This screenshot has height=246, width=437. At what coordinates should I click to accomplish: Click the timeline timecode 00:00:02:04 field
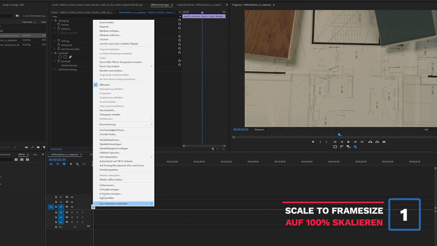tap(57, 159)
